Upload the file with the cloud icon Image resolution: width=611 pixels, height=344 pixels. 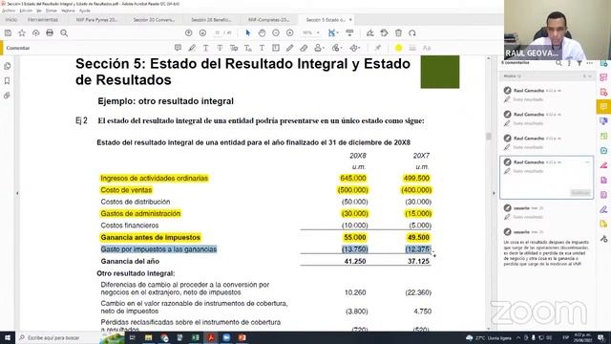pyautogui.click(x=36, y=33)
